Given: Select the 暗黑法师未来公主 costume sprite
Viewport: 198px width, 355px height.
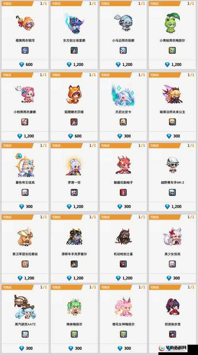Looking at the screenshot, I should click(x=172, y=95).
